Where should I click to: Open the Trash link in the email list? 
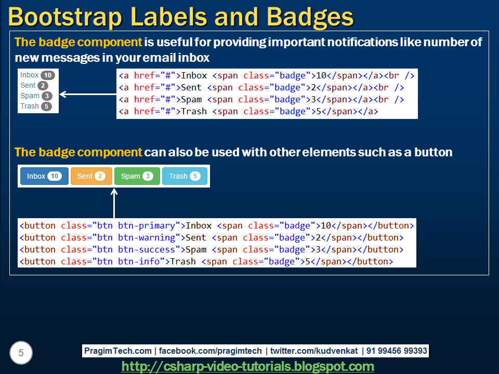[29, 105]
